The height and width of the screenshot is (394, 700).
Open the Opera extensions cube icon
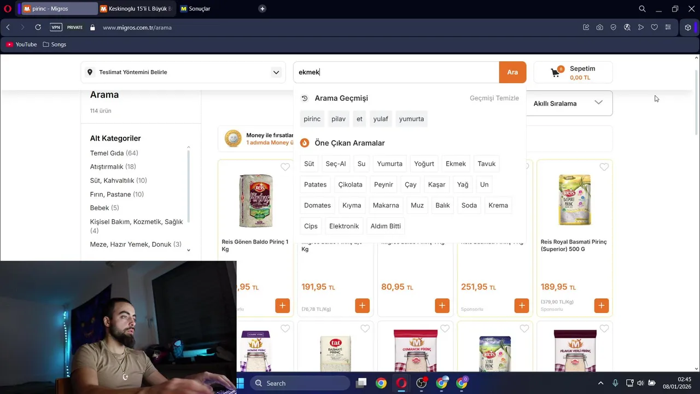pyautogui.click(x=688, y=27)
